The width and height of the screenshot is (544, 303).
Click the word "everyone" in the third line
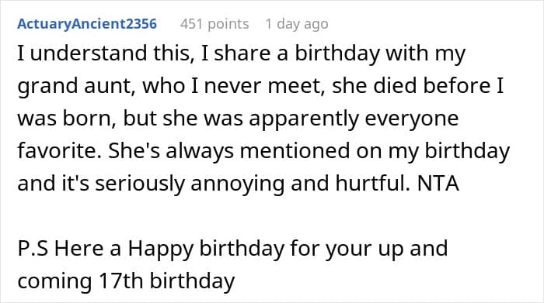click(x=412, y=119)
